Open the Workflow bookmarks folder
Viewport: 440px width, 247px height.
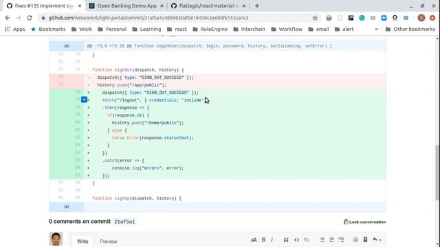tap(287, 29)
